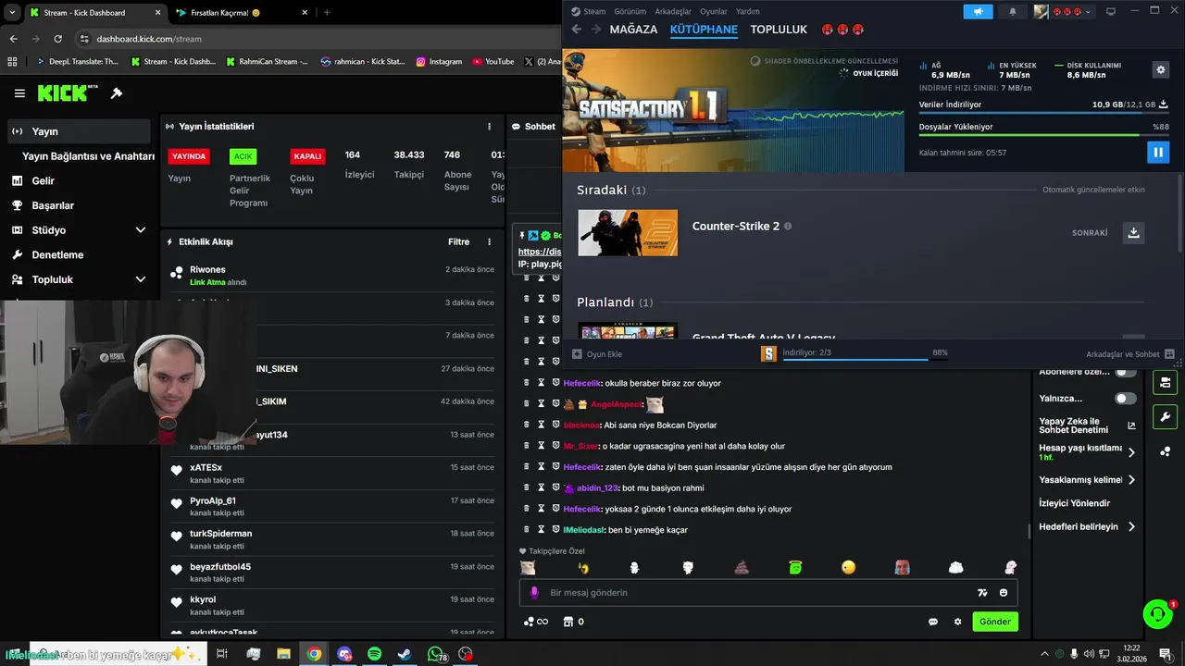1185x666 pixels.
Task: Open Başarılar in Kick sidebar
Action: click(x=53, y=205)
